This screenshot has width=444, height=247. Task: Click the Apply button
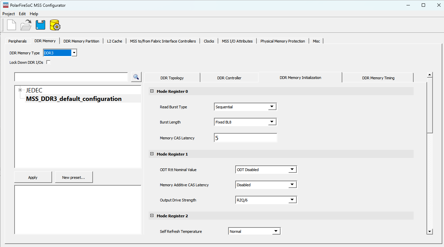tap(33, 177)
